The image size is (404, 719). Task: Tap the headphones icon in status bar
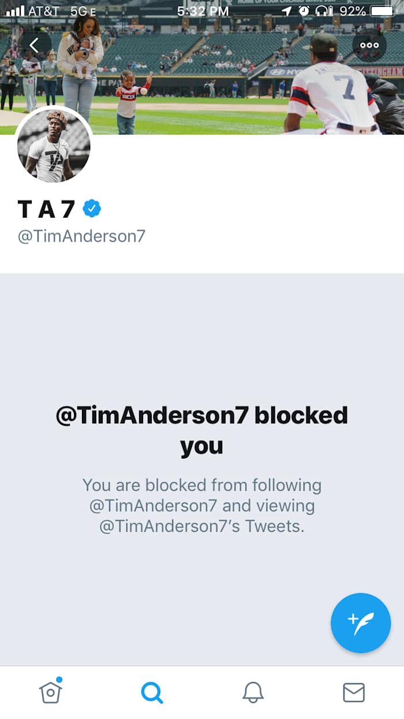(324, 10)
